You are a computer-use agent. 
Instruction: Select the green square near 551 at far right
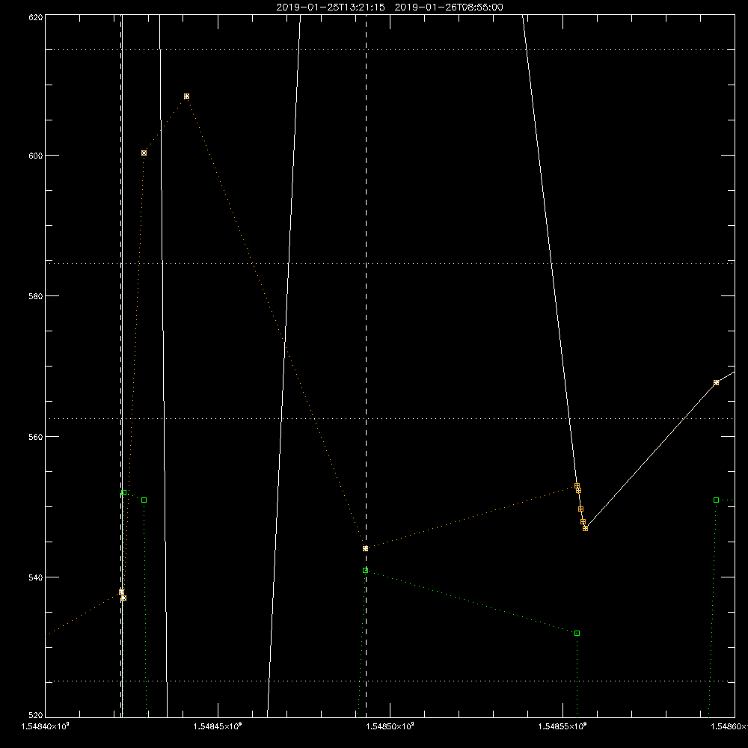click(x=716, y=500)
